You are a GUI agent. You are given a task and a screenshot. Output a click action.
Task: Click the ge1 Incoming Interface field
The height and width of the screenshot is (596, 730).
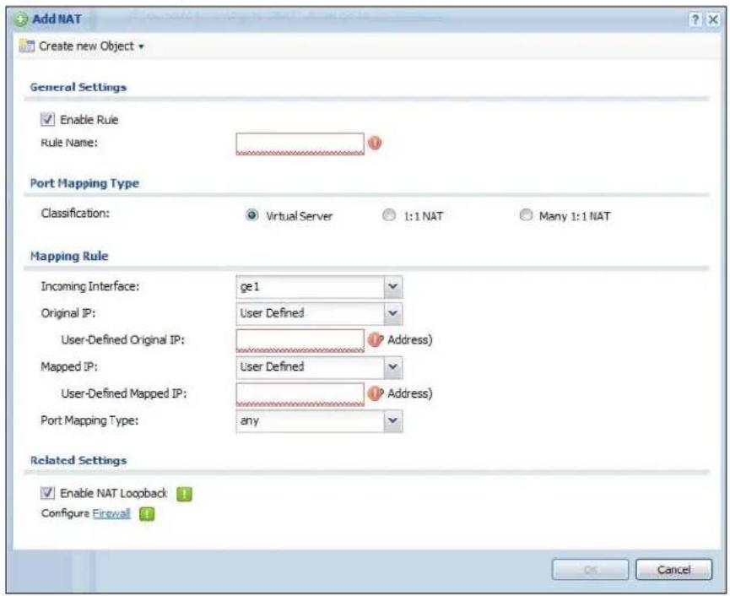coord(310,287)
